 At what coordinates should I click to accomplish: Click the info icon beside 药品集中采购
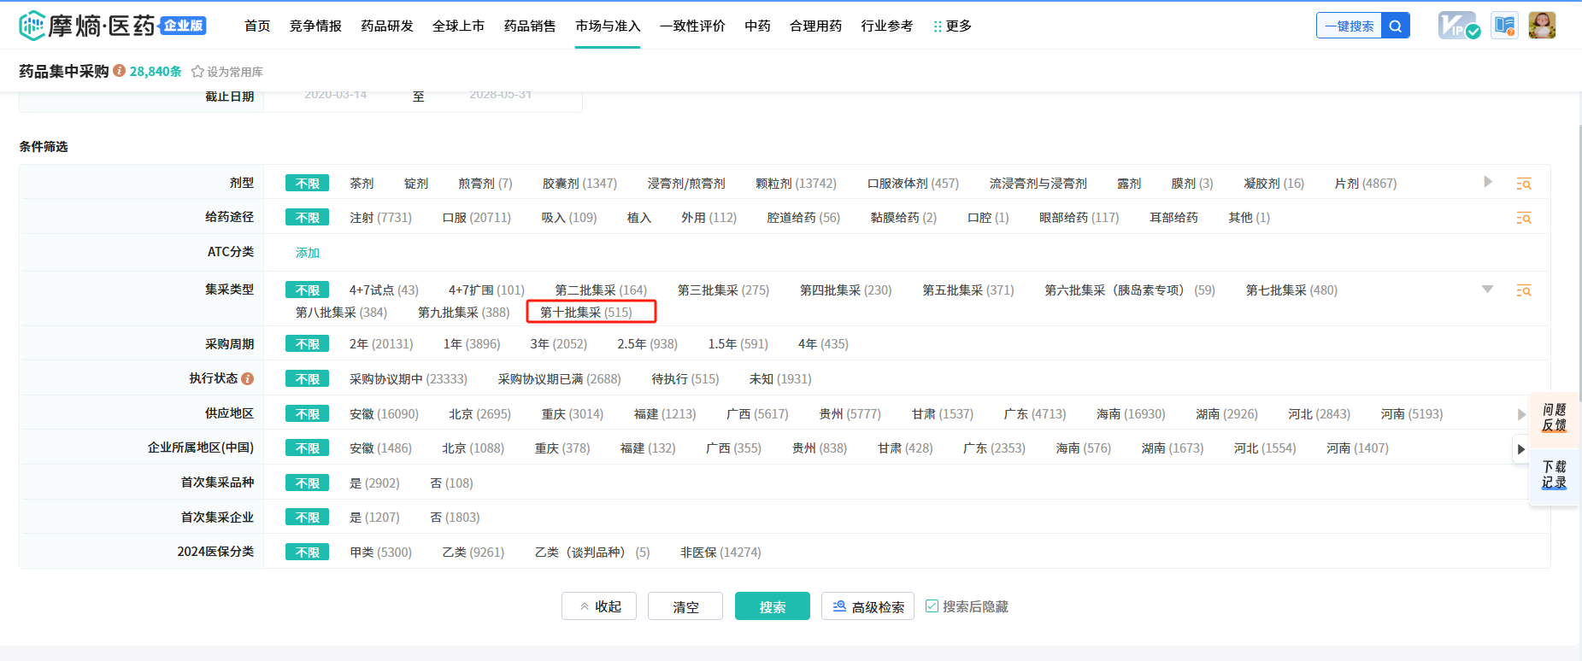point(120,71)
